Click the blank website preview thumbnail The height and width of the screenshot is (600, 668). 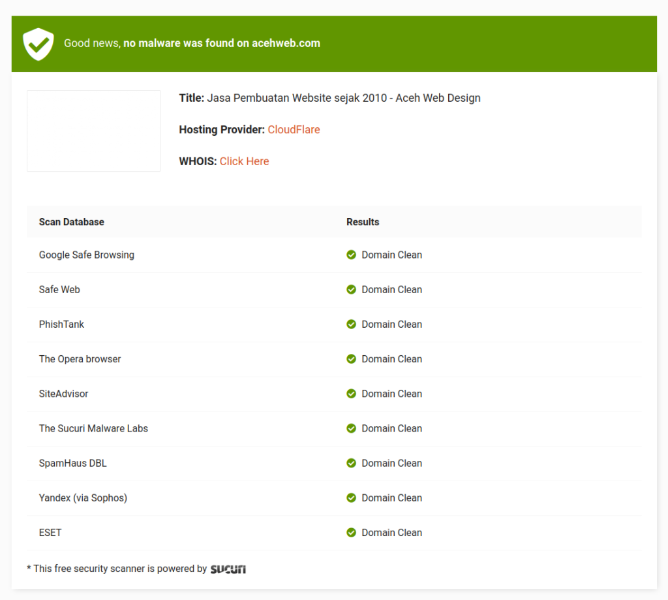(93, 131)
